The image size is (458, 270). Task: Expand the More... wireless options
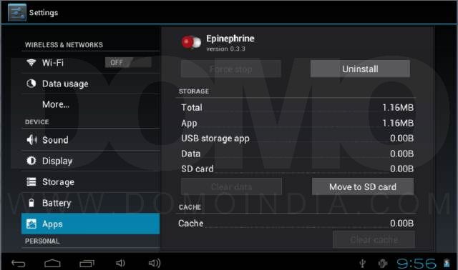pos(91,104)
